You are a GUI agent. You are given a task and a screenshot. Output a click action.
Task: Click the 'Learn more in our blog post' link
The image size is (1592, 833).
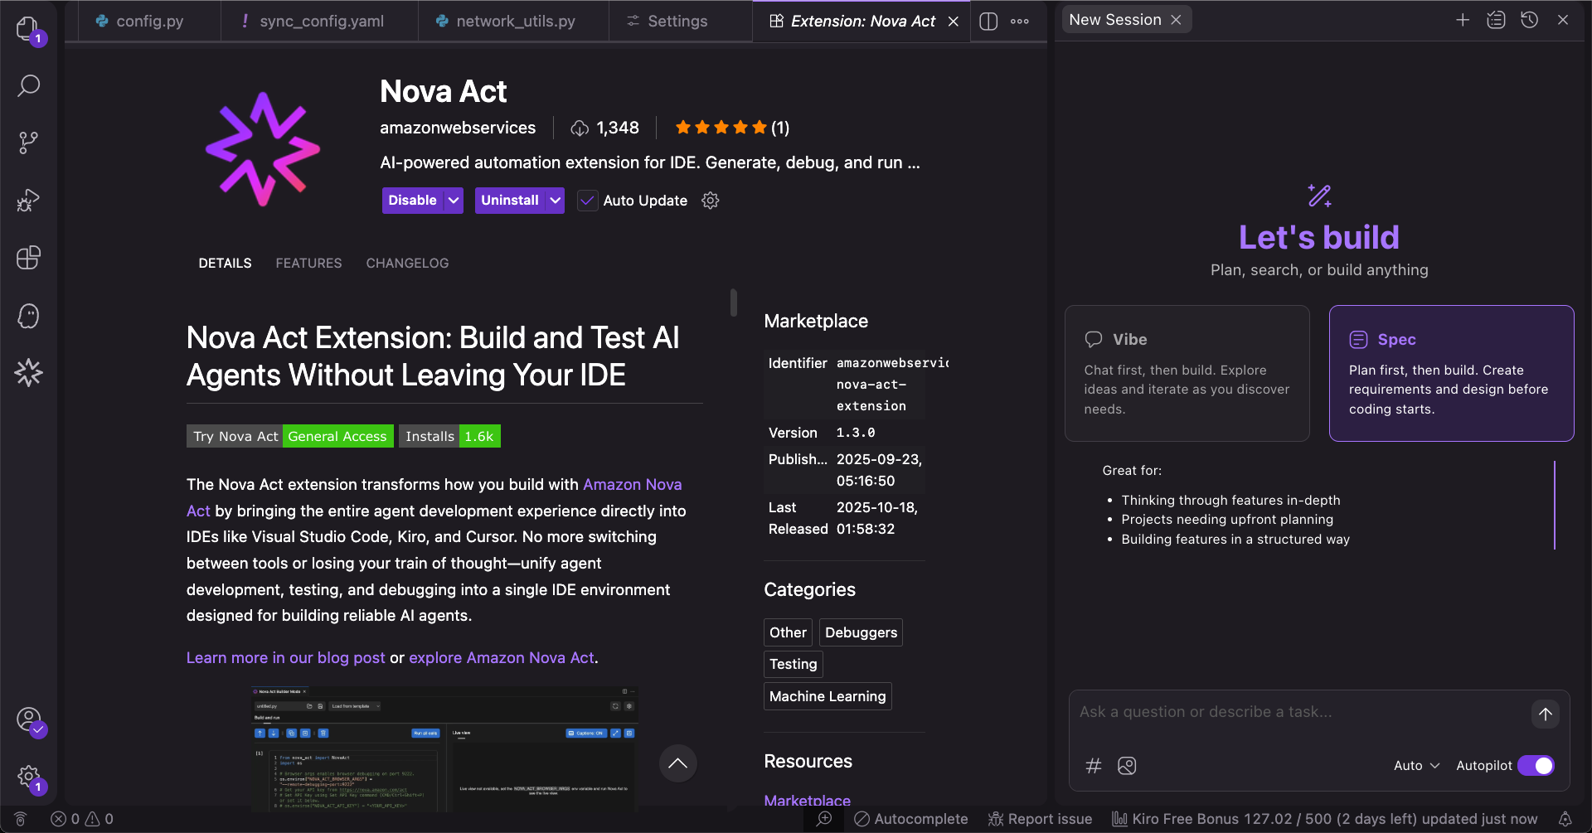(x=285, y=657)
